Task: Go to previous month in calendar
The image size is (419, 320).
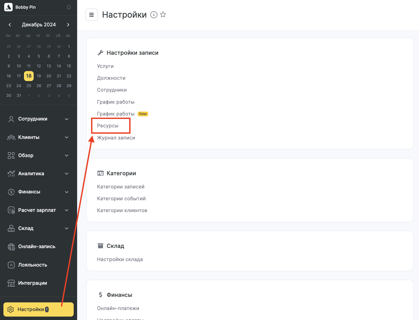Action: pos(10,25)
